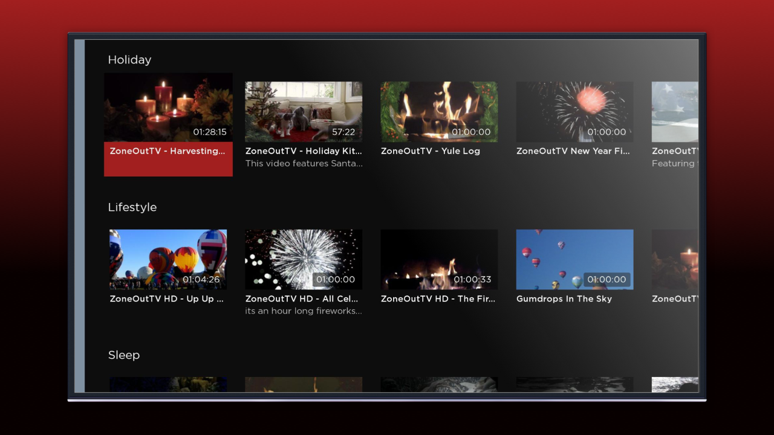This screenshot has height=435, width=774.
Task: Click the 01:04:26 duration badge
Action: click(201, 280)
